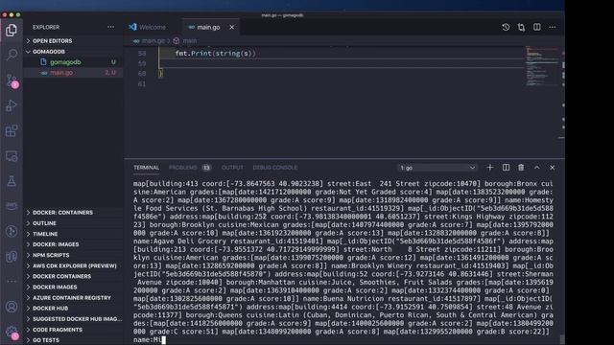Open the Test flask view

[12, 181]
